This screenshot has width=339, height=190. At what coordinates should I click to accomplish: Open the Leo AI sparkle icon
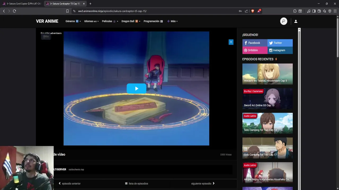[324, 11]
